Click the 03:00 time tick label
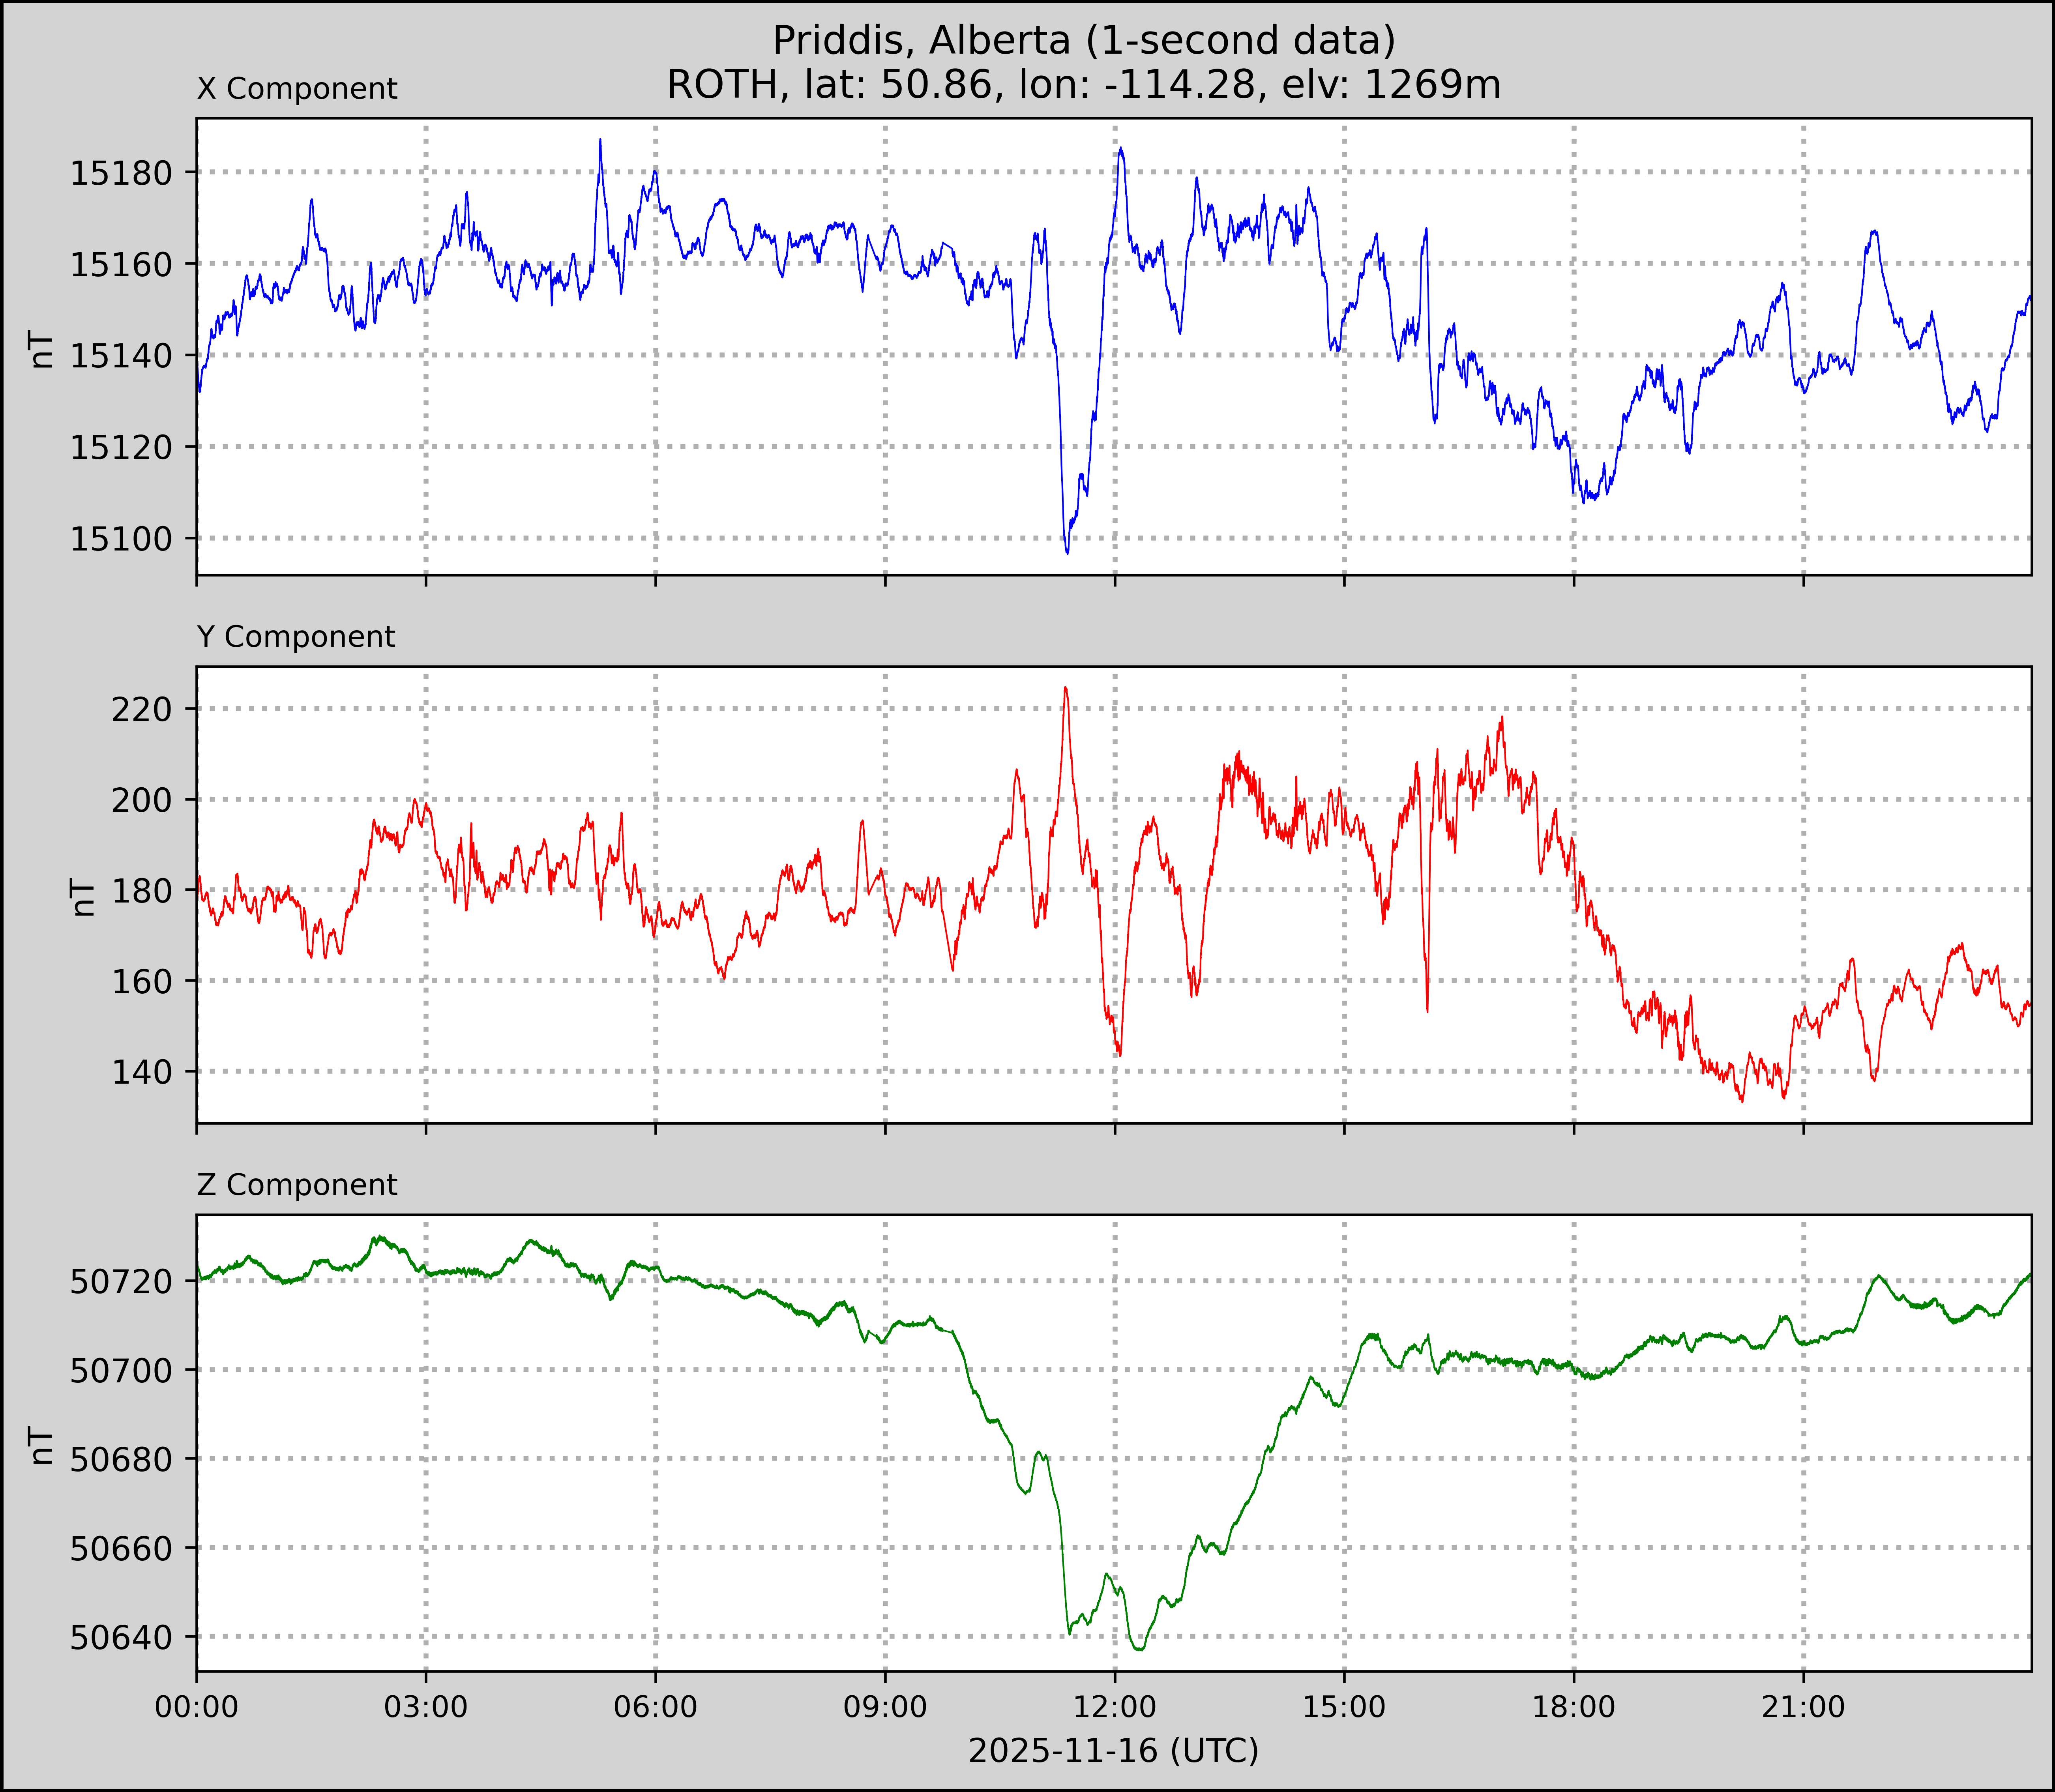 coord(426,1706)
